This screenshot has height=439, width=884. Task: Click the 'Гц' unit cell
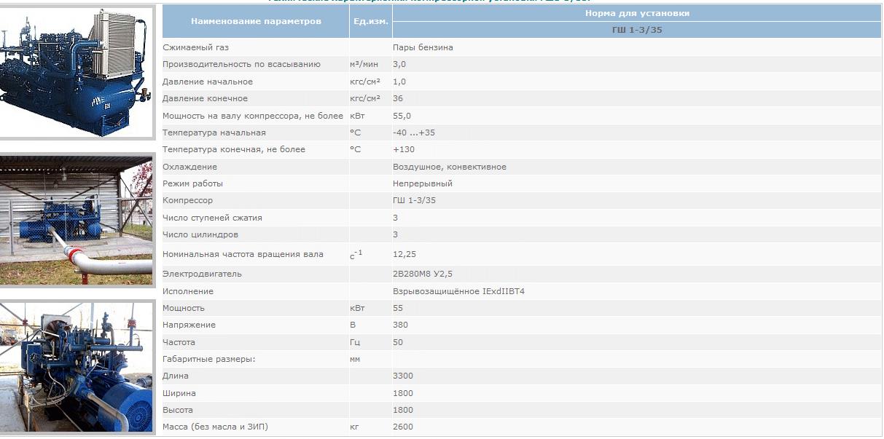pyautogui.click(x=355, y=342)
